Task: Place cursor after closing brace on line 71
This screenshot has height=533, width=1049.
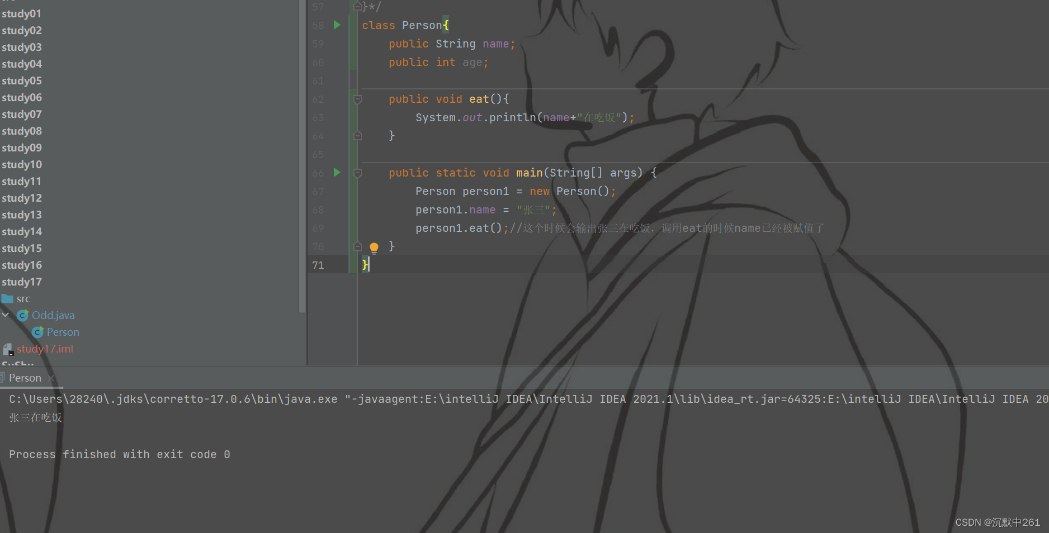Action: (x=370, y=265)
